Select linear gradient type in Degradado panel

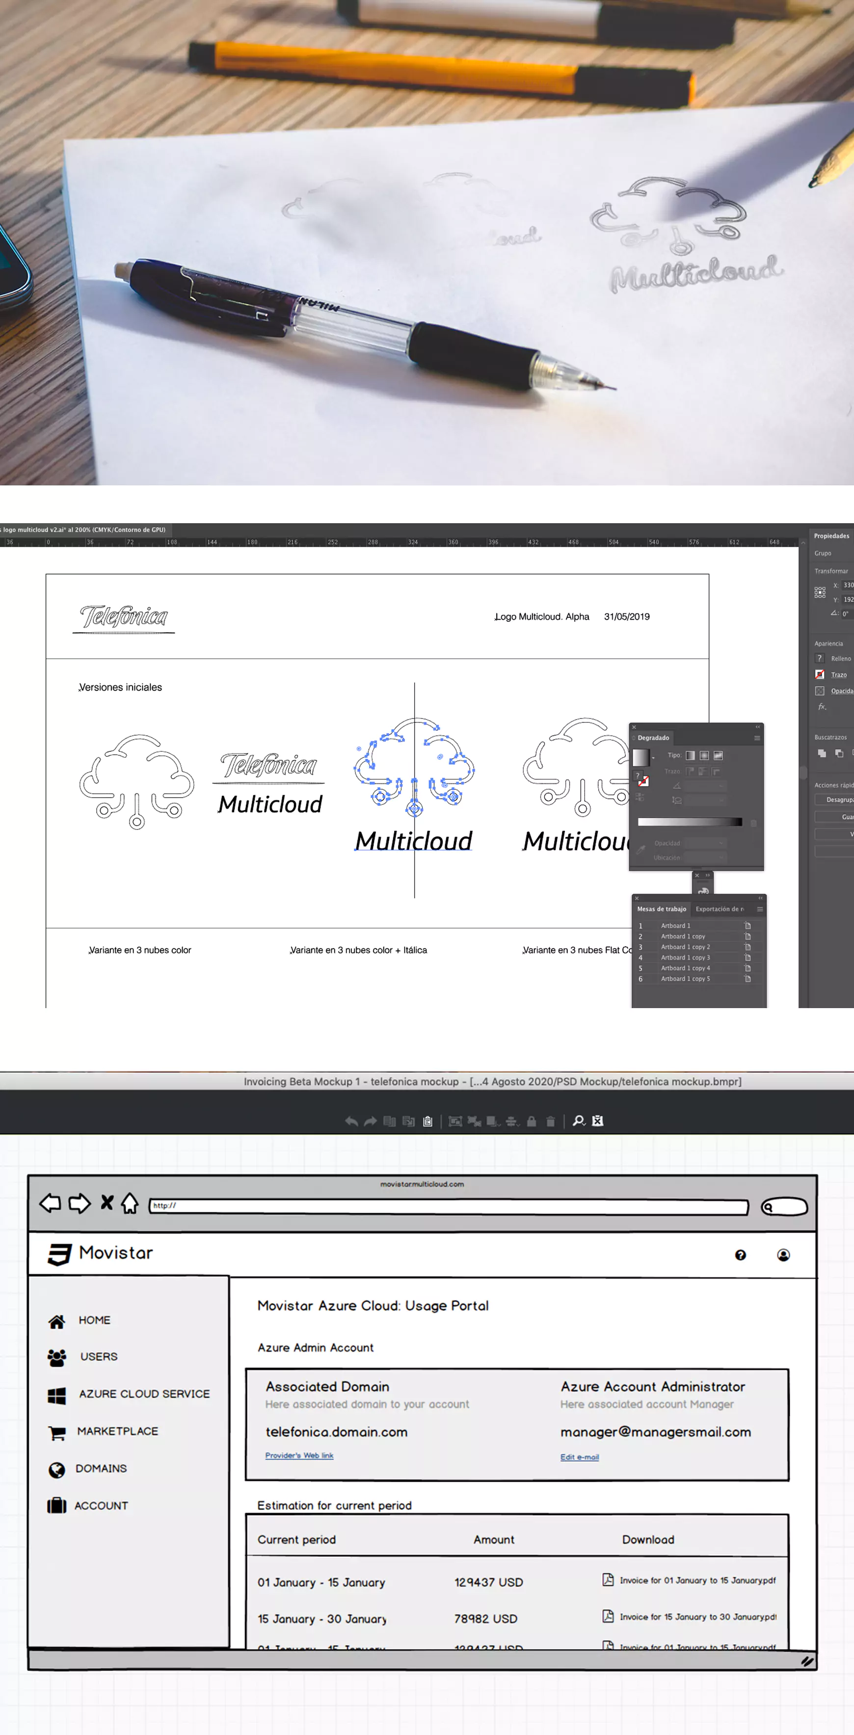click(691, 755)
